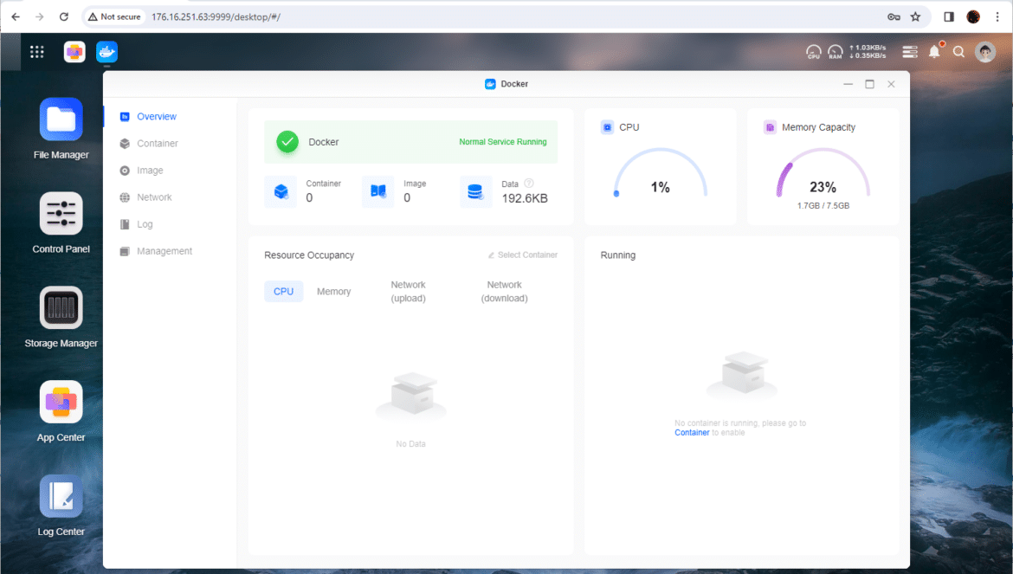
Task: Click the CPU chip icon in CPU card
Action: pyautogui.click(x=607, y=127)
